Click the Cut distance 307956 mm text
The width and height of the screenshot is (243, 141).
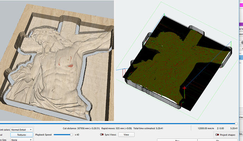tap(81, 128)
